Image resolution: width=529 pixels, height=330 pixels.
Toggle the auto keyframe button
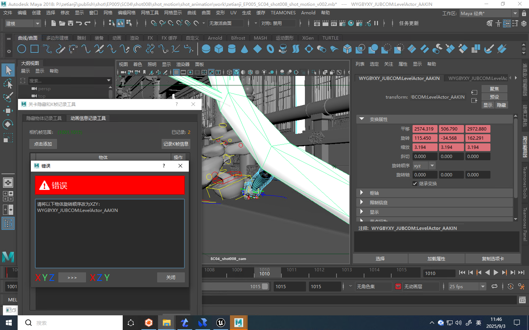pyautogui.click(x=510, y=286)
